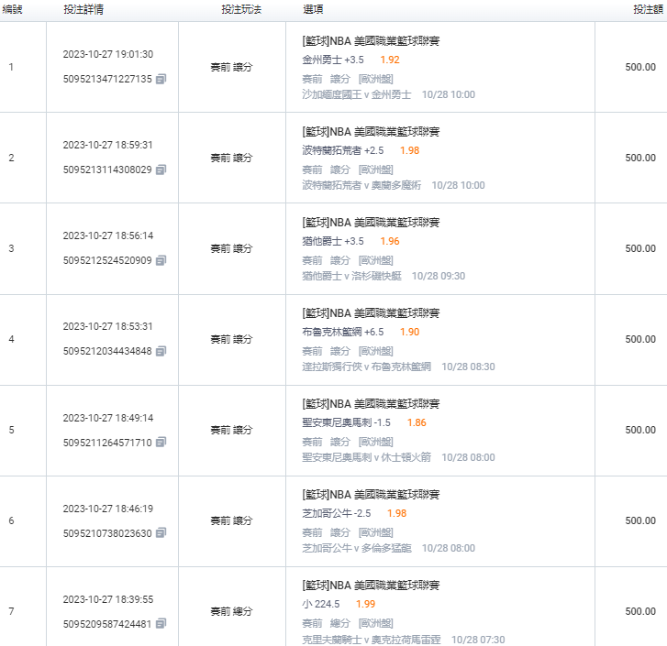Click the 選項 column header
Screen dimensions: 667x646
point(313,9)
